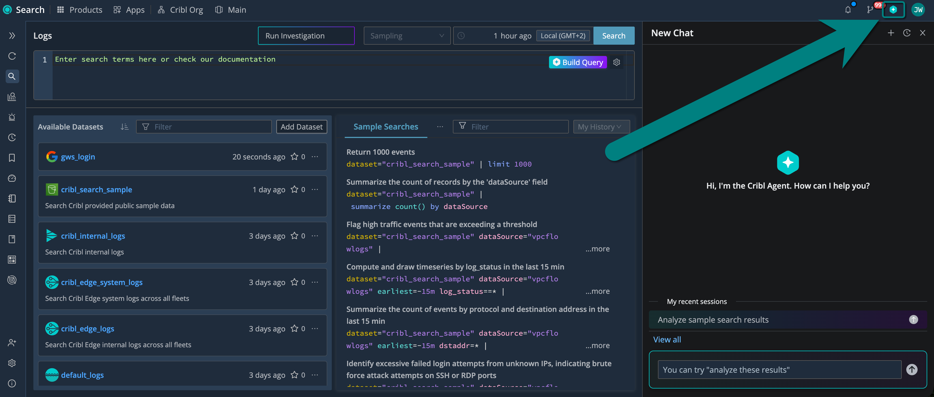This screenshot has height=397, width=934.
Task: Open the Main workspace menu
Action: [x=231, y=10]
